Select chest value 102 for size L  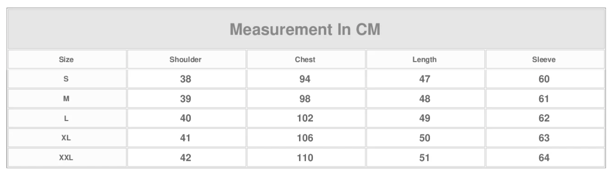305,119
